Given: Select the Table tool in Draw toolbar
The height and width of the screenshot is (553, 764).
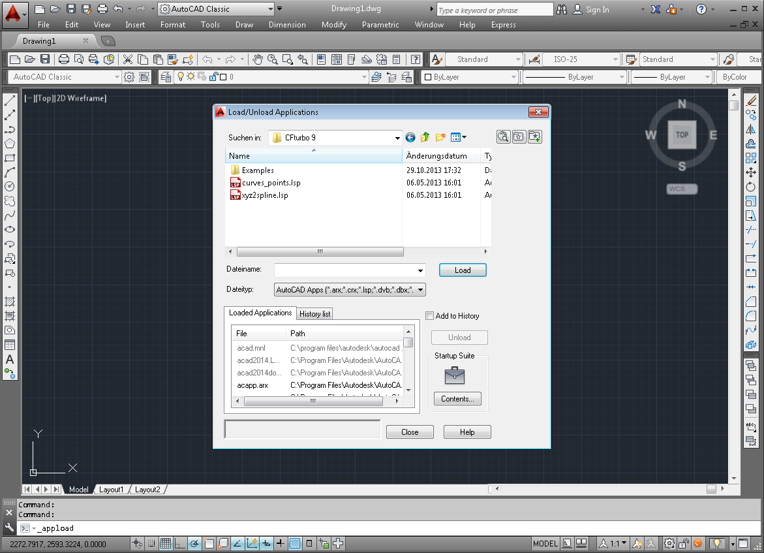Looking at the screenshot, I should [x=10, y=345].
